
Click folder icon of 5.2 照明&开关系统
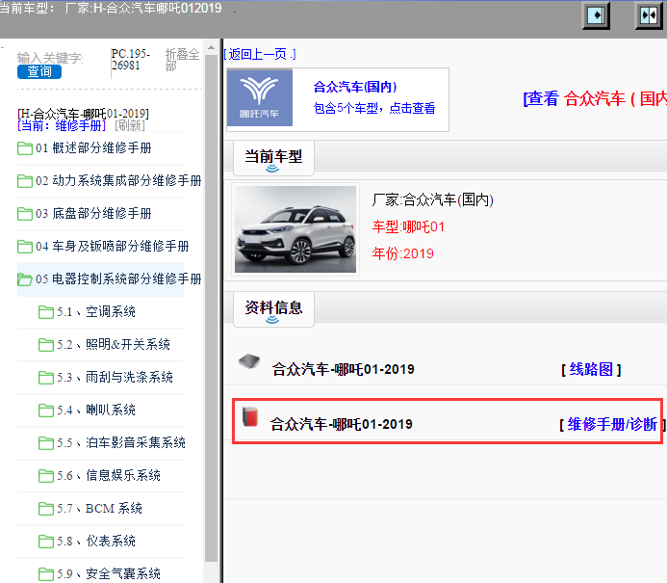[45, 345]
